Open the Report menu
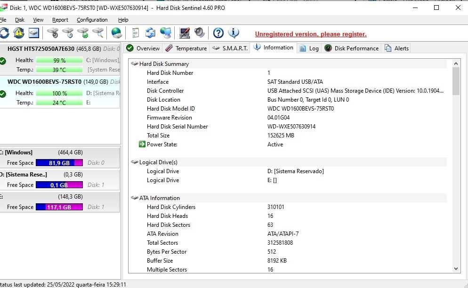This screenshot has height=288, width=468. pyautogui.click(x=60, y=20)
